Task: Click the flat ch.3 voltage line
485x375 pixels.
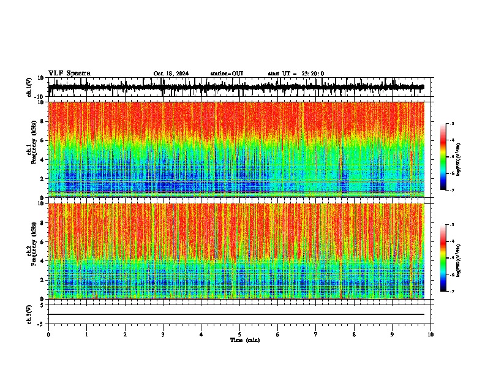Action: click(236, 314)
